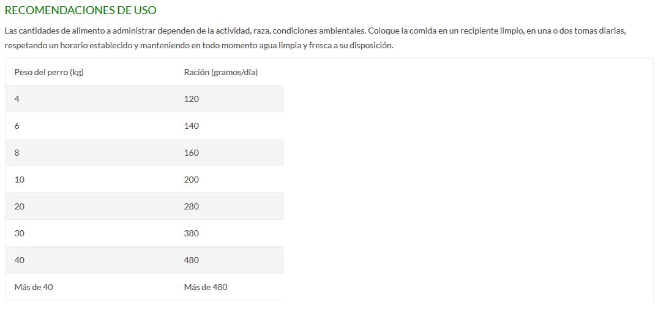
Task: Click the 160 ration value
Action: 192,153
